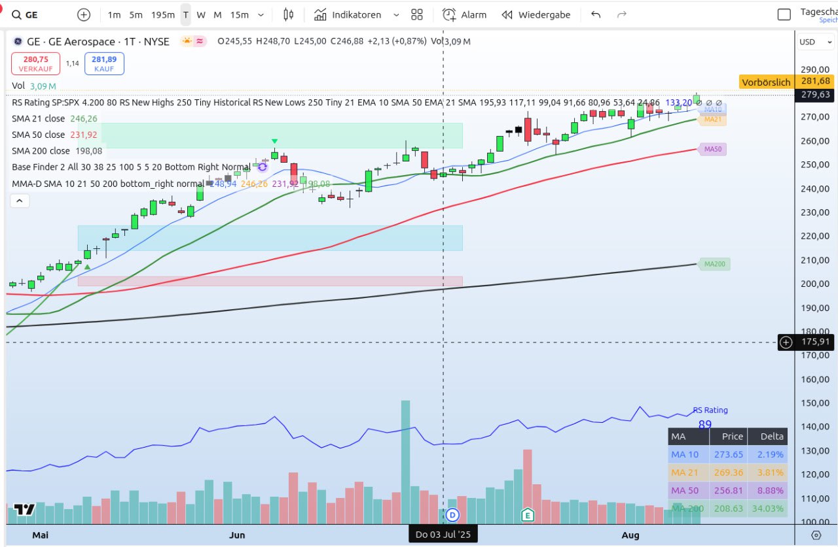This screenshot has height=547, width=838.
Task: Select the weekly W timeframe
Action: click(x=201, y=14)
